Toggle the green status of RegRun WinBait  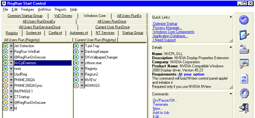pos(5,52)
